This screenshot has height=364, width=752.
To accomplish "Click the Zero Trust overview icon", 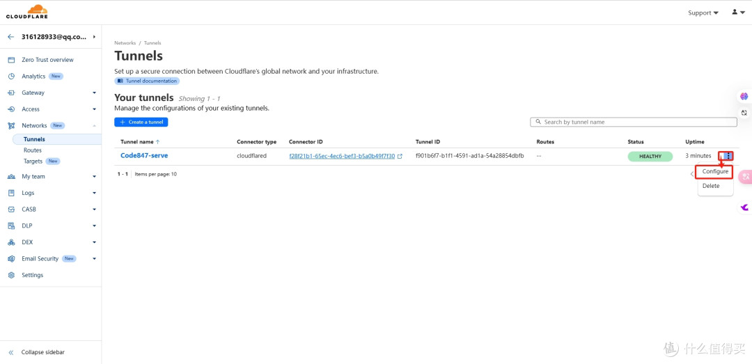I will [12, 60].
